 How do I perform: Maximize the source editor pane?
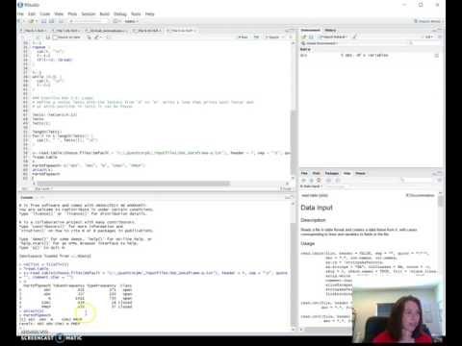pos(292,31)
